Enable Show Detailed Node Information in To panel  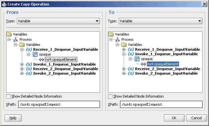(110, 96)
